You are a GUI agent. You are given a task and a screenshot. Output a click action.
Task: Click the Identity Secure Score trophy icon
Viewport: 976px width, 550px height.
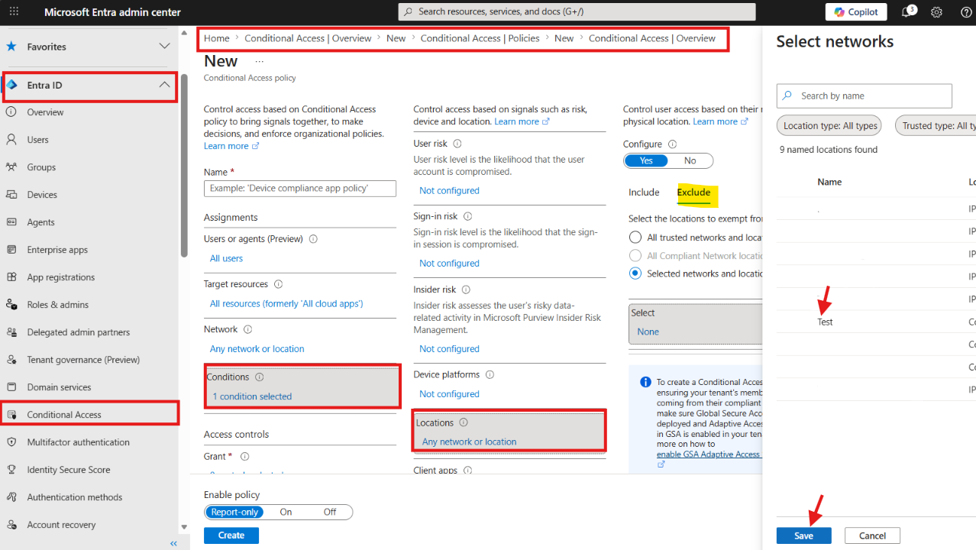coord(11,470)
